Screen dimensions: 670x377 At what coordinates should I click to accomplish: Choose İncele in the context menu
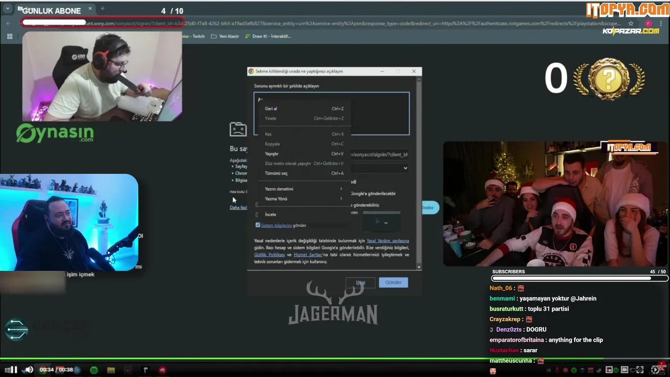[304, 215]
